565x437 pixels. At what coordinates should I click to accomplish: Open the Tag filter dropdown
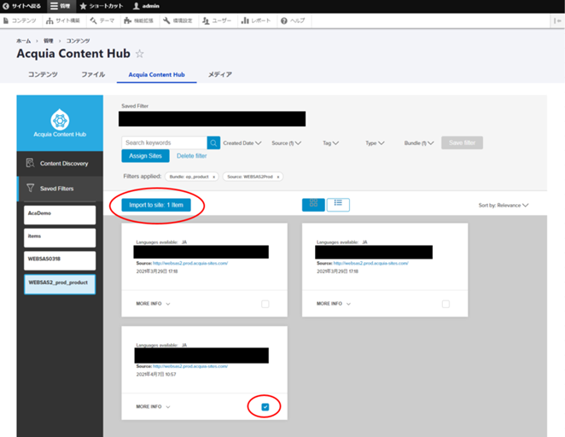pos(330,143)
